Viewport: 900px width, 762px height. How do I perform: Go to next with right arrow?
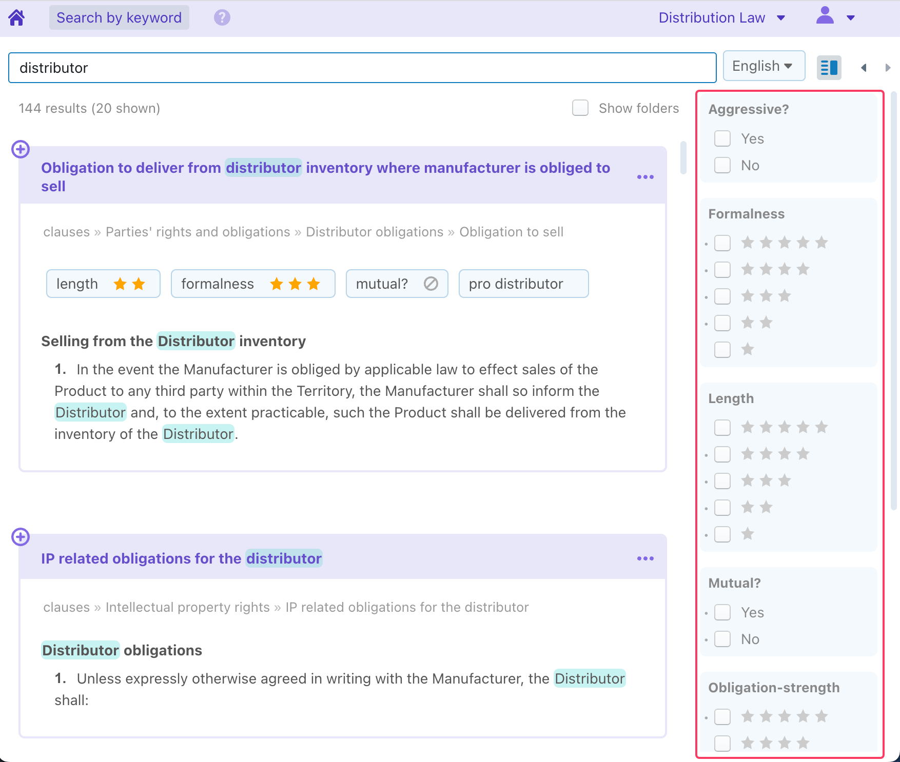click(x=888, y=68)
